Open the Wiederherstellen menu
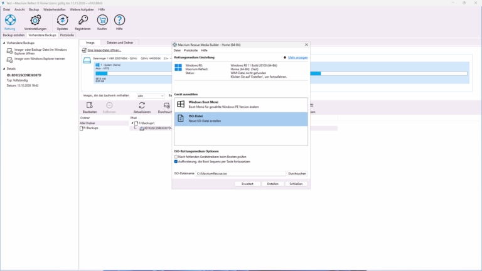Viewport: 482px width, 271px height. point(55,9)
